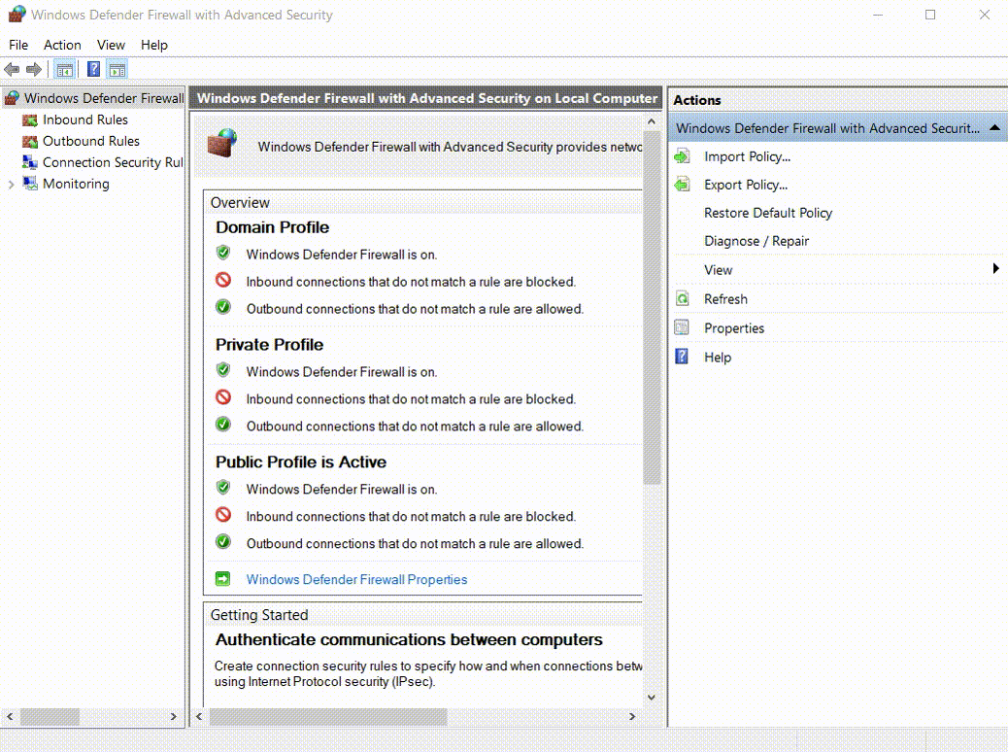Click the Help icon in Actions pane
1008x752 pixels.
click(682, 357)
